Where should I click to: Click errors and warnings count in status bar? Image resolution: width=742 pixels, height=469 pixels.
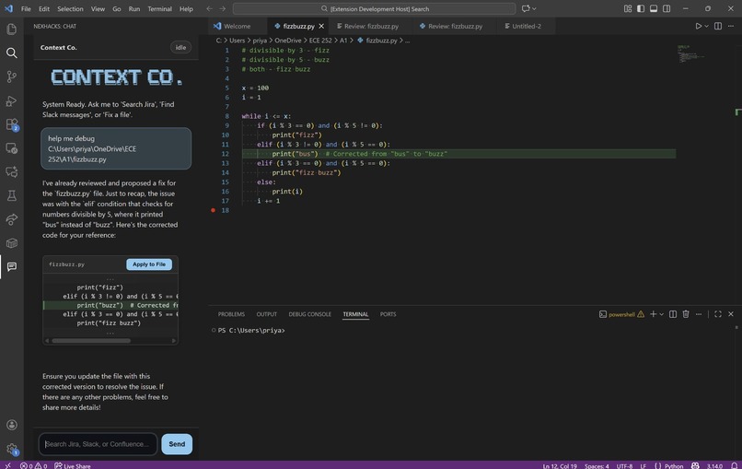[x=33, y=465]
